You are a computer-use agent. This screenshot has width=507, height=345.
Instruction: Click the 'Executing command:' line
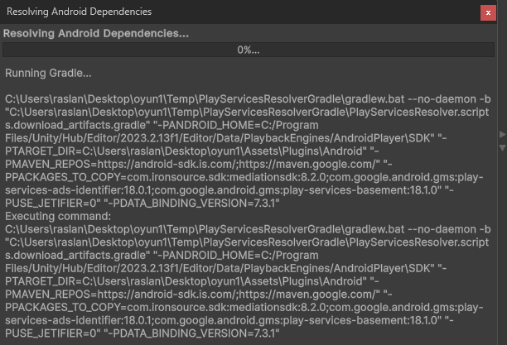click(x=58, y=216)
